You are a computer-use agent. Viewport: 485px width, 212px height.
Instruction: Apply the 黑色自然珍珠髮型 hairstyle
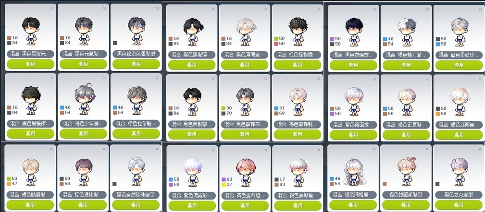[136, 205]
